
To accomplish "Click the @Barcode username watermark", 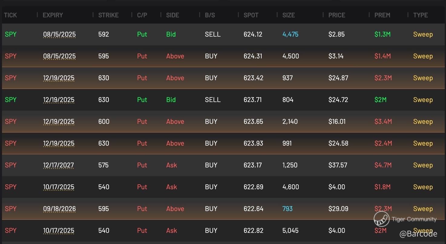I will 418,234.
